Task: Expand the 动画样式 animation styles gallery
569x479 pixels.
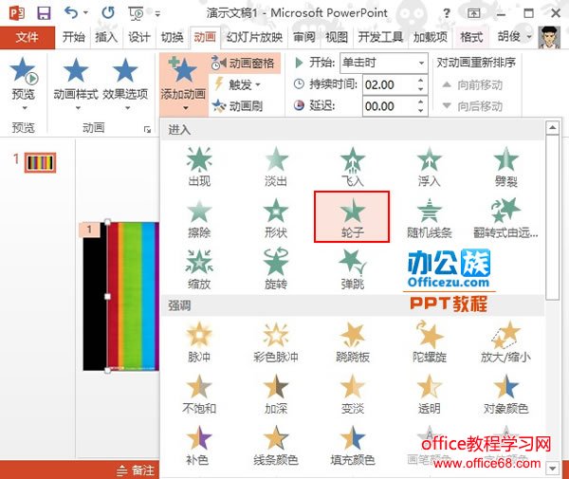Action: tap(76, 83)
